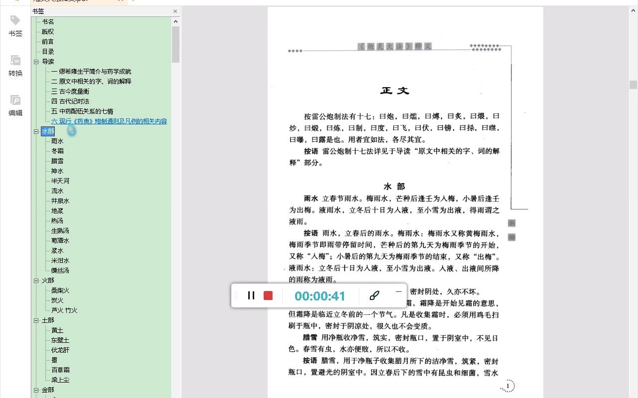
Task: Go to 菊潭水 bookmark
Action: tap(60, 240)
